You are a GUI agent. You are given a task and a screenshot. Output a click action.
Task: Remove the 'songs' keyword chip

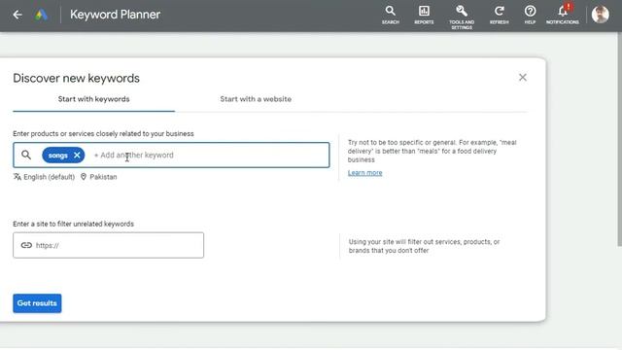point(77,156)
